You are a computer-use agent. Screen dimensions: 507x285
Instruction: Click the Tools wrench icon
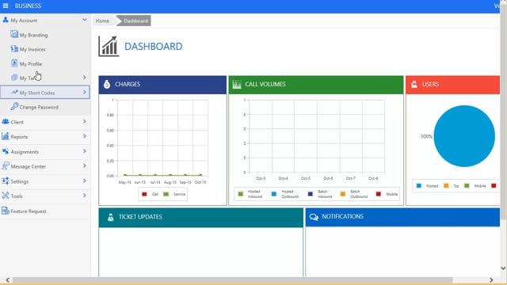6,196
